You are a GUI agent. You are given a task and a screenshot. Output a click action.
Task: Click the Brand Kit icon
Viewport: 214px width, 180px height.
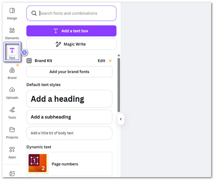[29, 61]
